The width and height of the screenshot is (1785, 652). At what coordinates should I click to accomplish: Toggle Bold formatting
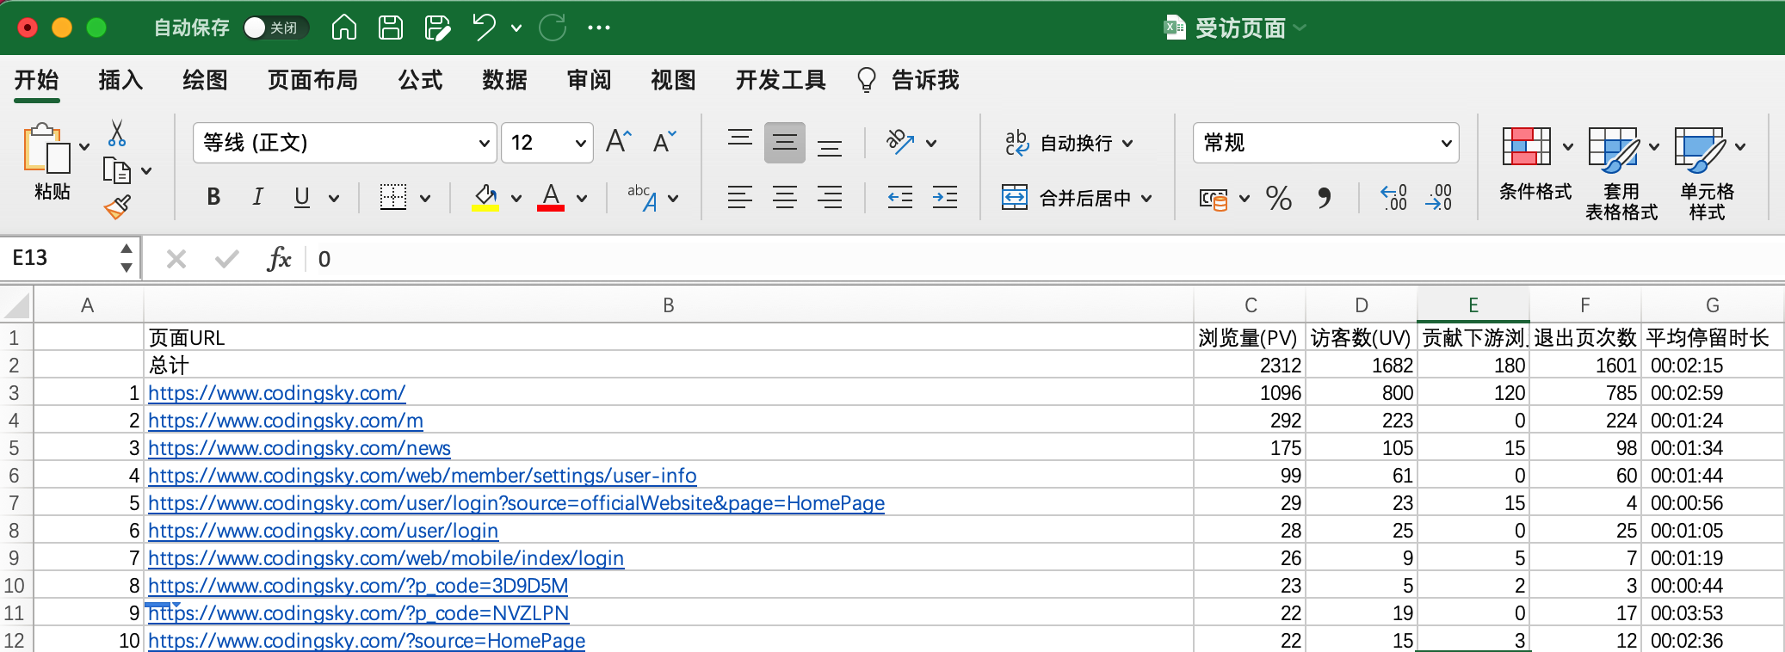(x=213, y=197)
